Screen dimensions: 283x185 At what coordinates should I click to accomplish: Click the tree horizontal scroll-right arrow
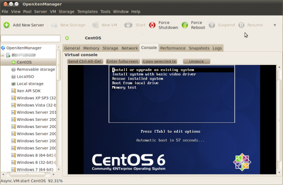[x=54, y=174]
